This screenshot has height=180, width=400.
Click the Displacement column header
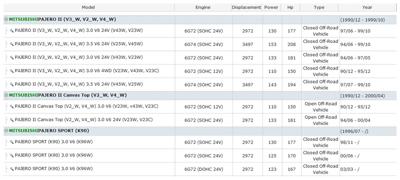pyautogui.click(x=246, y=7)
